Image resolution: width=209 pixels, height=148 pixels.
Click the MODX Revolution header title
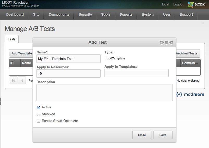pos(16,2)
